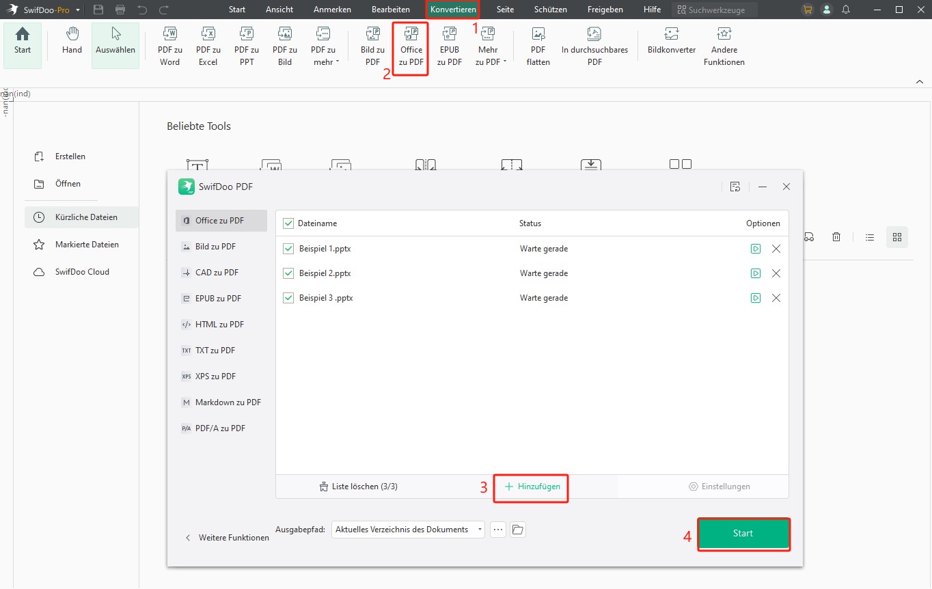Go back via Weitere Funktionen
Image resolution: width=932 pixels, height=589 pixels.
pos(227,538)
